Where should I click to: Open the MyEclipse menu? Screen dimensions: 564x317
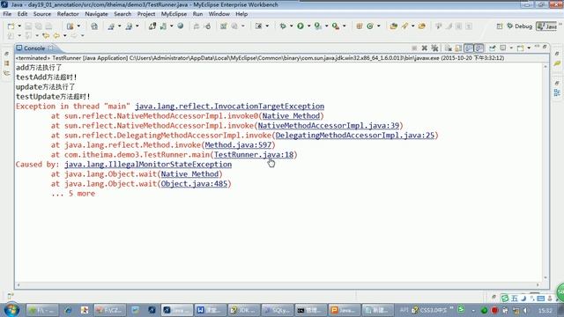pyautogui.click(x=174, y=14)
